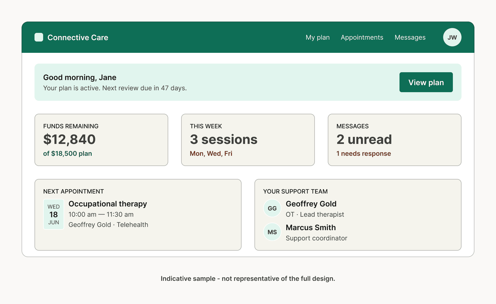
Task: Open the My plan menu item
Action: tap(318, 37)
